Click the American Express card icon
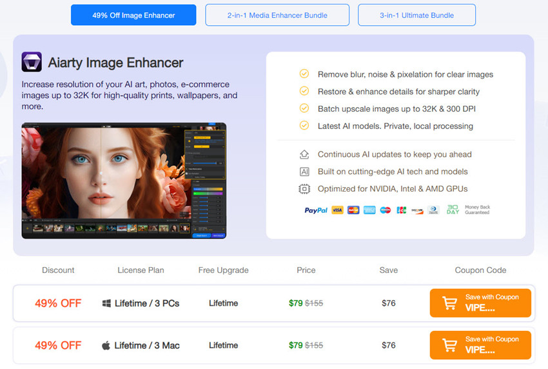Viewport: 548px width, 369px height. click(369, 210)
